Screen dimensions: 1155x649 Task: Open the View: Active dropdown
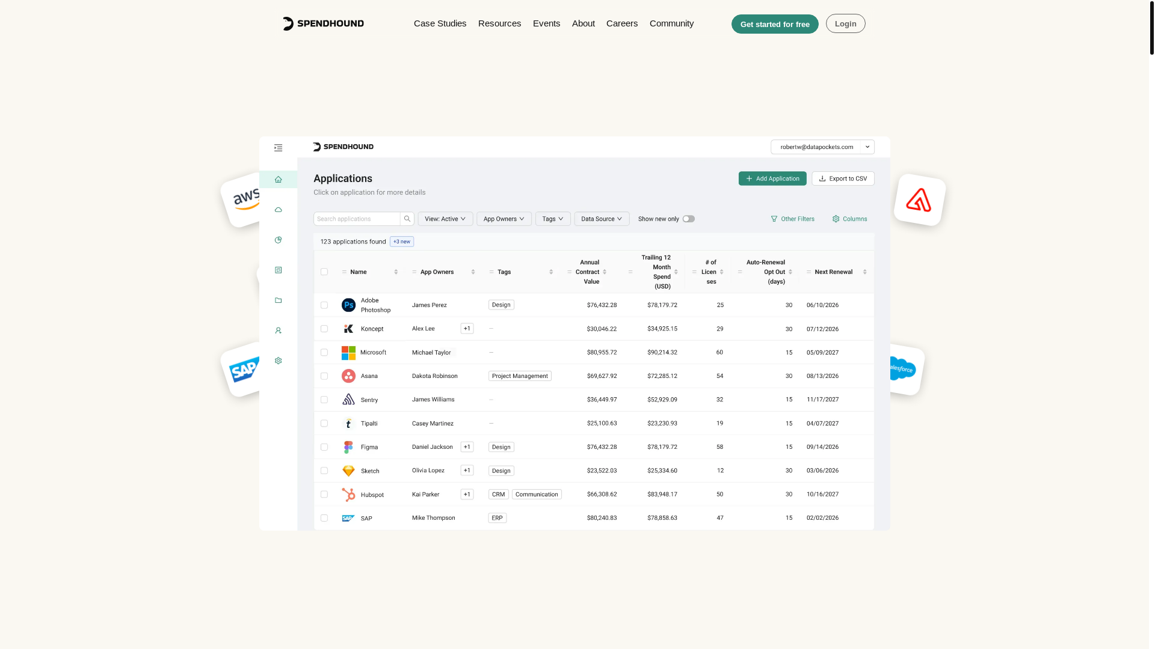pyautogui.click(x=445, y=219)
